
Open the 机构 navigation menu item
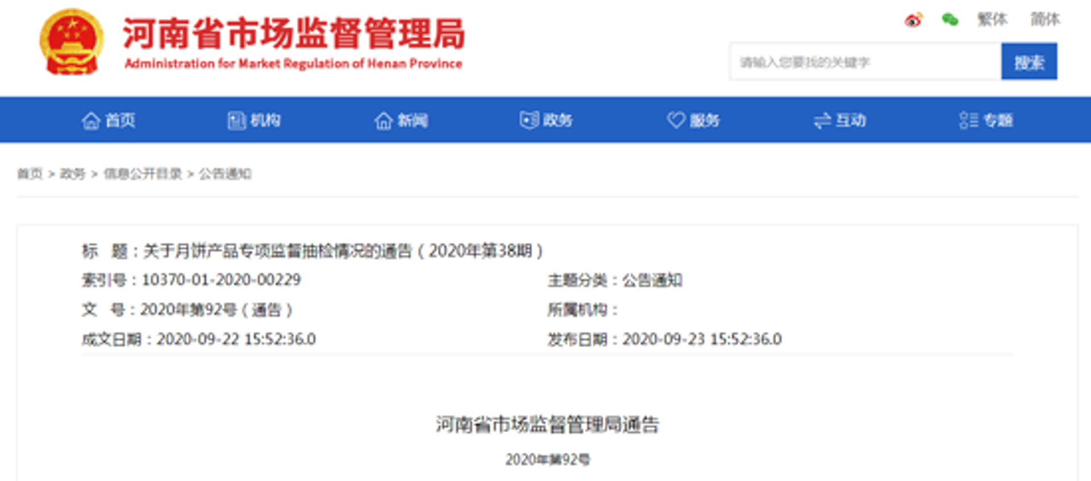[x=254, y=120]
